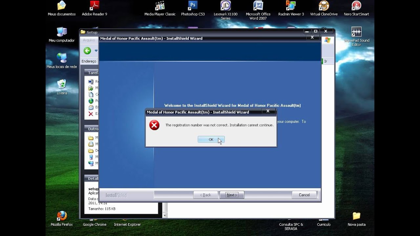Click the publish to web globe icon
Viewport: 420px width, 236px height.
[91, 101]
